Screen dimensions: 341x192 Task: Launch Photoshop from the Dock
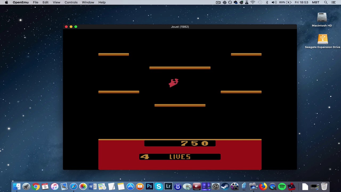[149, 186]
